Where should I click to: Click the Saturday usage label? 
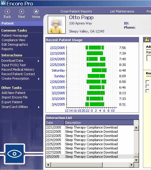point(58,70)
